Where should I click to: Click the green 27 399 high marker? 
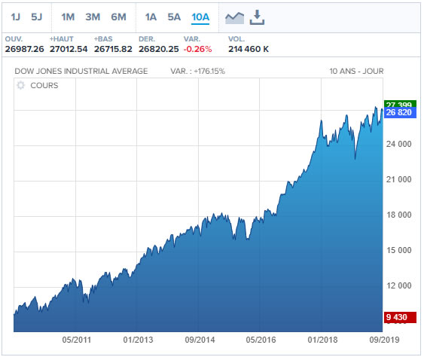point(400,104)
